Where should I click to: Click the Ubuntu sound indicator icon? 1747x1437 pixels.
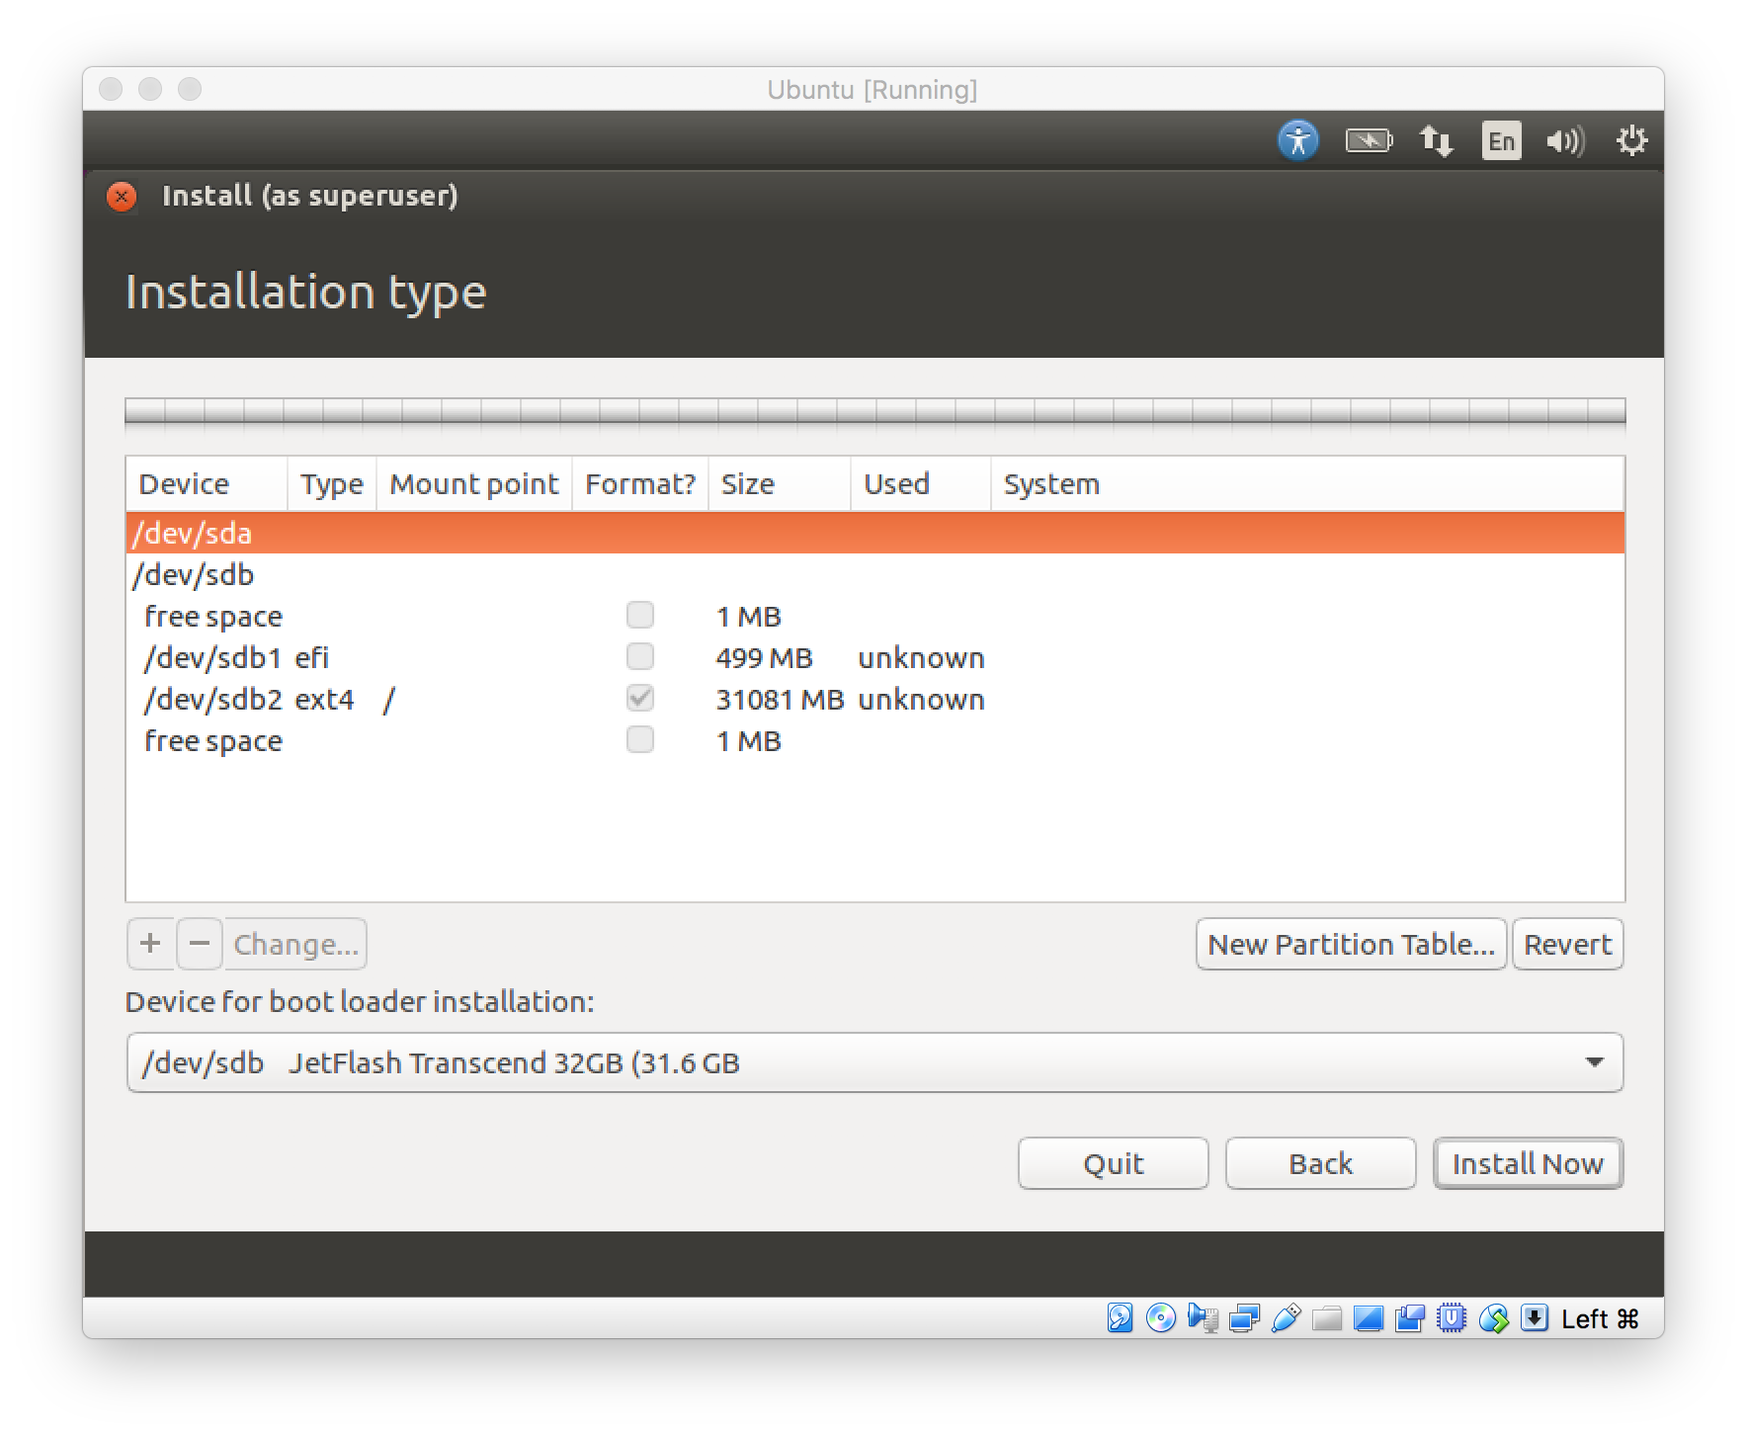click(x=1564, y=139)
